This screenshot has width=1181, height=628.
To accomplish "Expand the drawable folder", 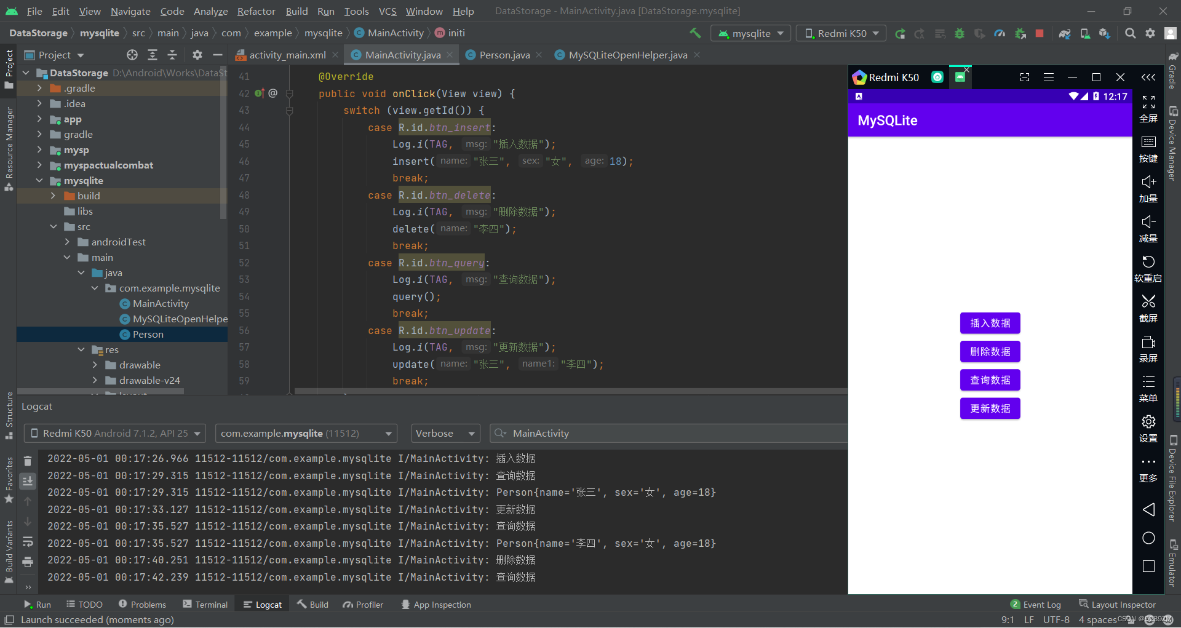I will 95,365.
